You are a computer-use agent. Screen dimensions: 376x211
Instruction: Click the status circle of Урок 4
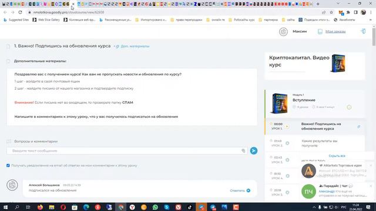tap(287, 176)
